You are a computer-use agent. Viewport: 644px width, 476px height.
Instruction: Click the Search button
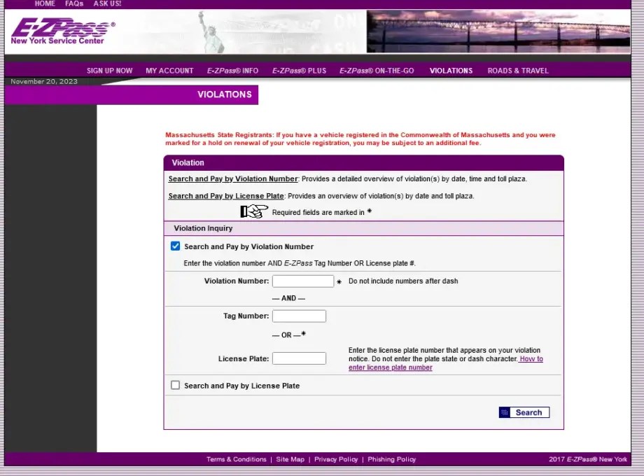(x=524, y=412)
